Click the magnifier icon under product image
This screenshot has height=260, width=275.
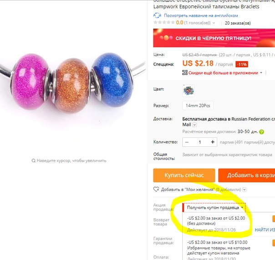pyautogui.click(x=33, y=160)
